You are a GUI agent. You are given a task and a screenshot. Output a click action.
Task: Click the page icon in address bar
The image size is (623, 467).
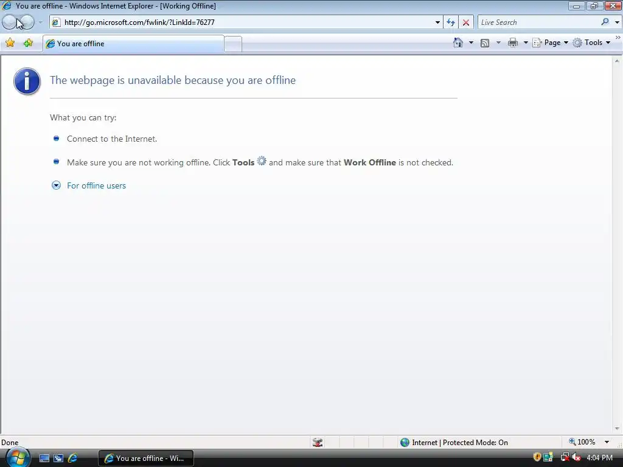pyautogui.click(x=56, y=22)
